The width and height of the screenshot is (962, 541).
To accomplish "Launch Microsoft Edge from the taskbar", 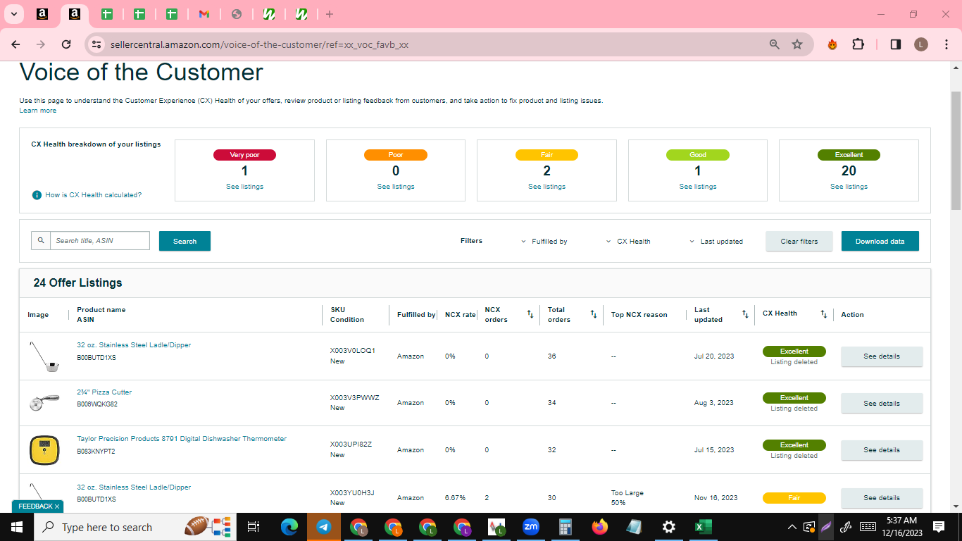I will [289, 527].
